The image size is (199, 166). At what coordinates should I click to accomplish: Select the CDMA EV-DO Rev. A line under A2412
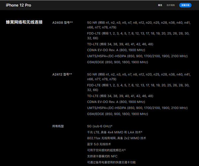116,102
